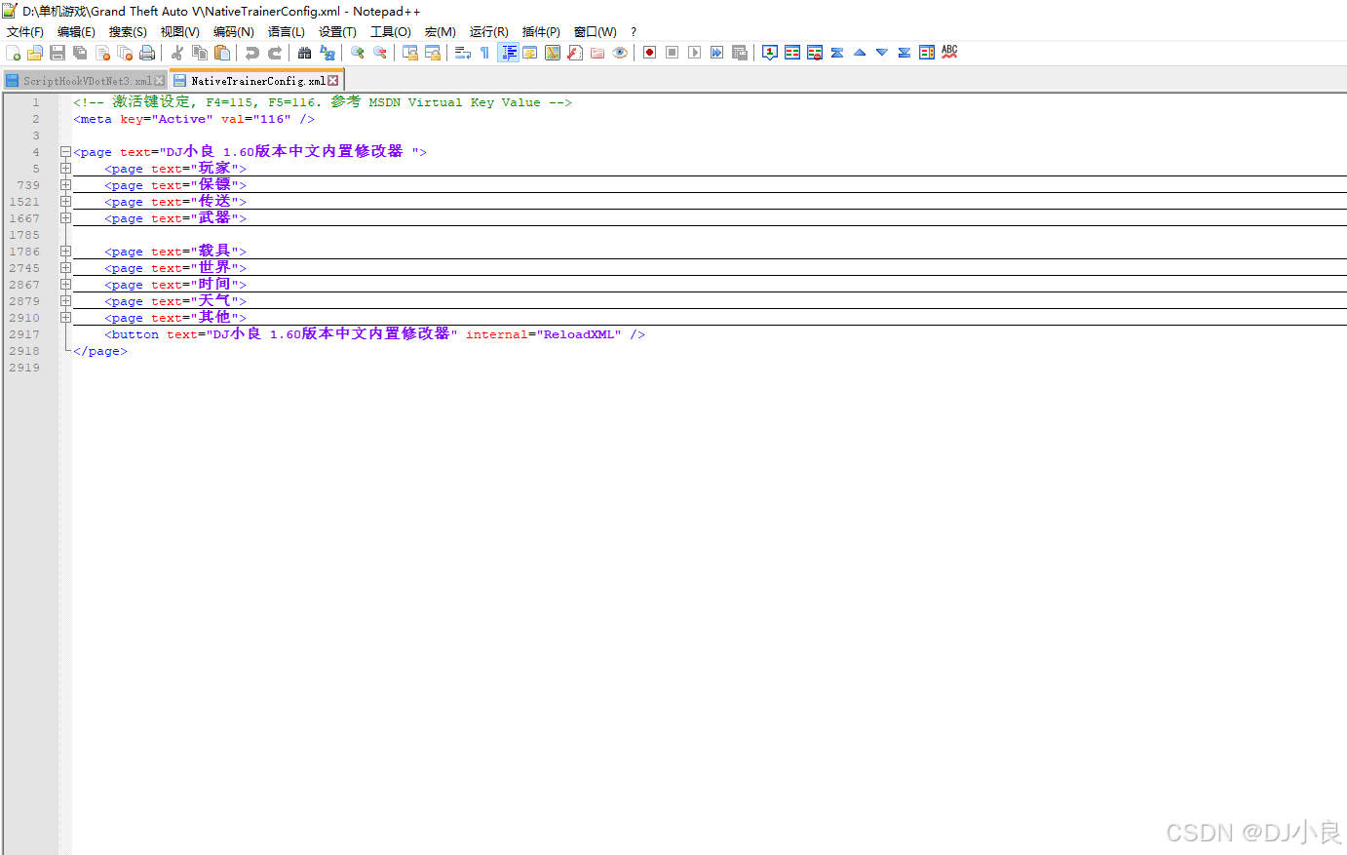Expand the 世界 page fold marker
This screenshot has height=855, width=1347.
click(65, 268)
